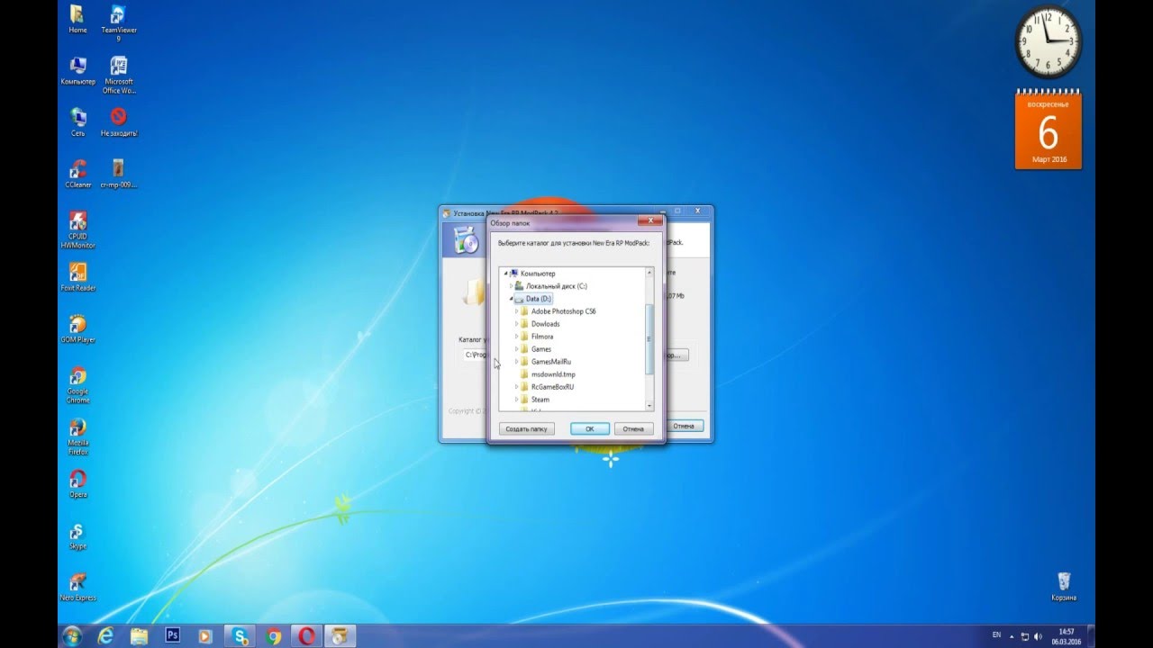Select Foxit Reader desktop icon
The width and height of the screenshot is (1153, 648).
78,278
